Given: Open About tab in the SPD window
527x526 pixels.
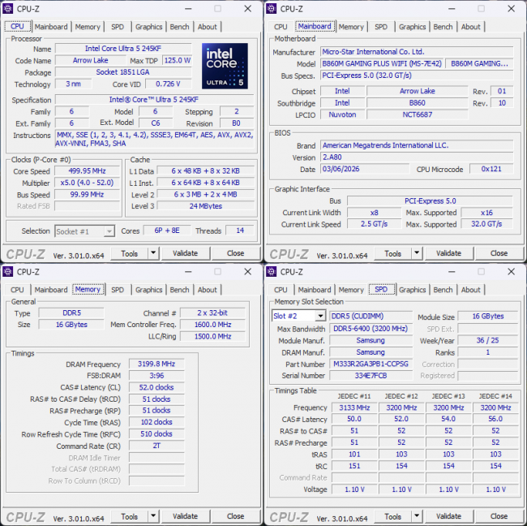Looking at the screenshot, I should (x=471, y=290).
